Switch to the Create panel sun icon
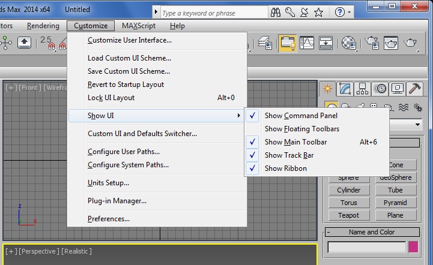Screen dimensions: 433x265 328,89
